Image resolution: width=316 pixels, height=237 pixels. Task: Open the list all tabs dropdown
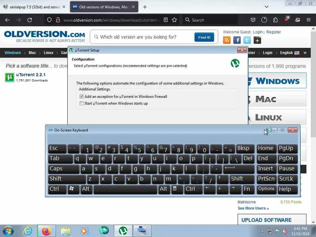266,7
